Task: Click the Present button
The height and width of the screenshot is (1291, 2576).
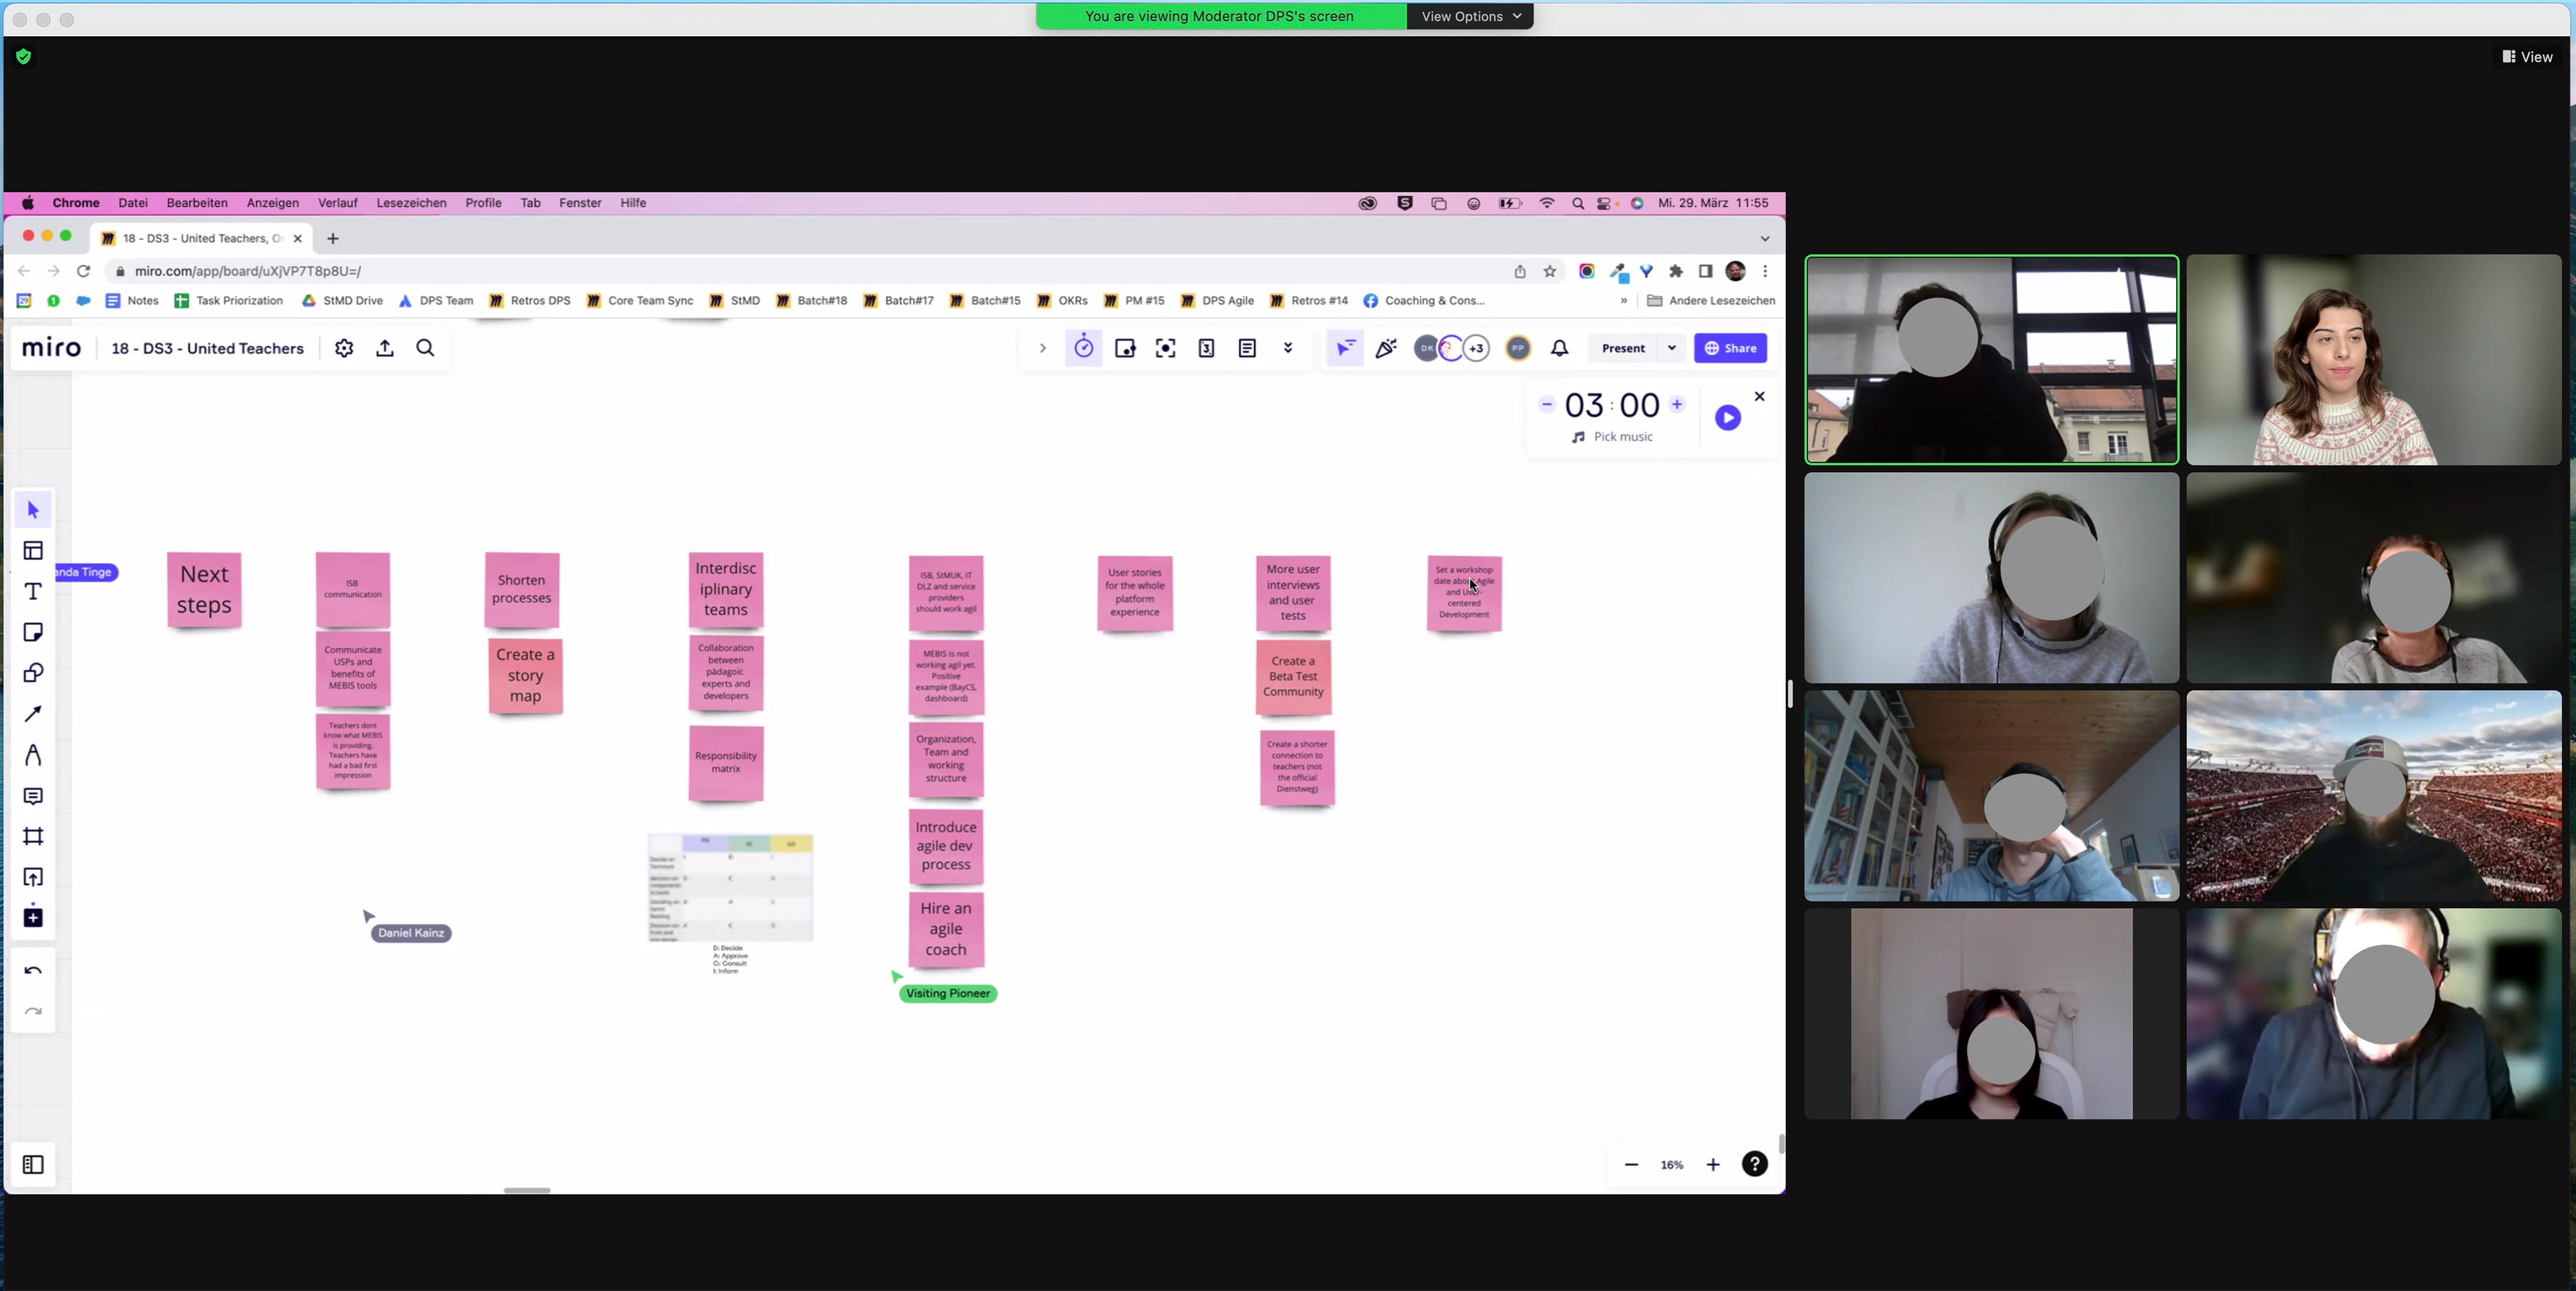Action: pyautogui.click(x=1623, y=348)
